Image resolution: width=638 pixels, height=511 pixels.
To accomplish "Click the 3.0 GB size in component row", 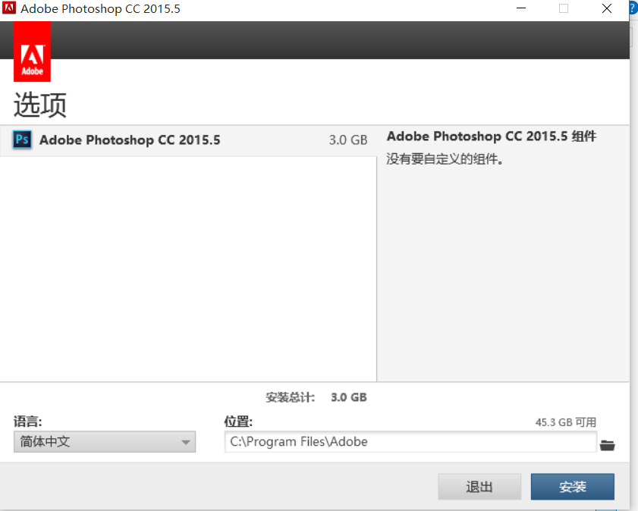I will 348,140.
